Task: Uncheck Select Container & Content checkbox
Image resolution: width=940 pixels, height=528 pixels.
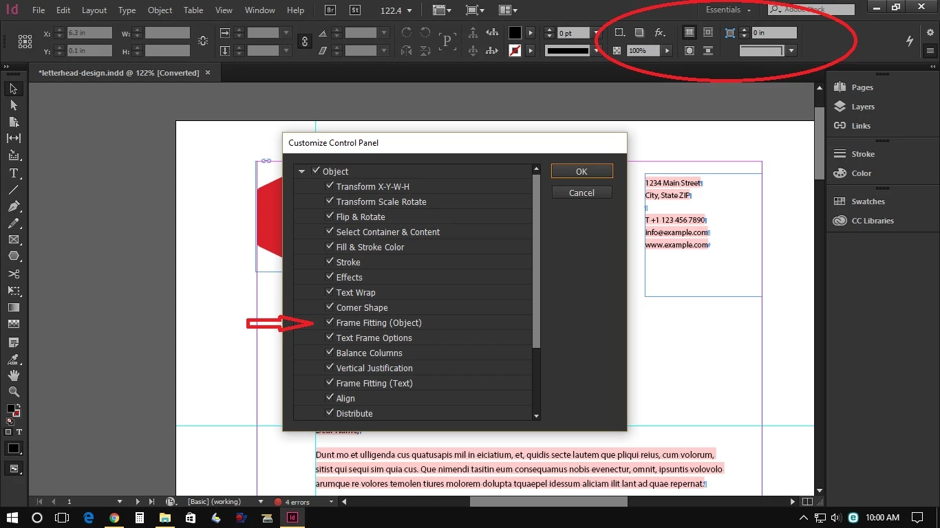Action: [x=330, y=231]
